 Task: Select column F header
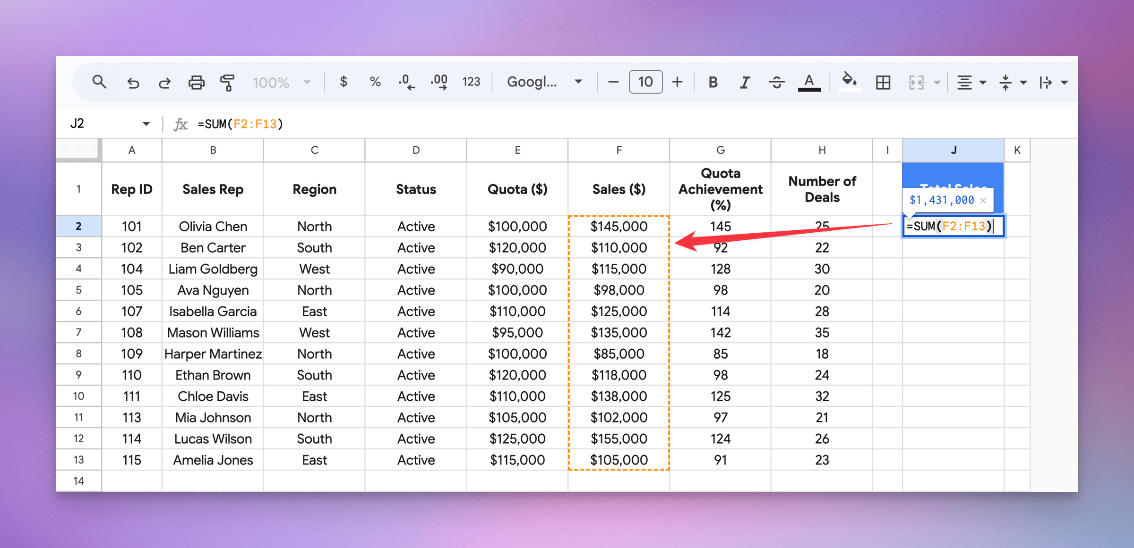pos(619,150)
